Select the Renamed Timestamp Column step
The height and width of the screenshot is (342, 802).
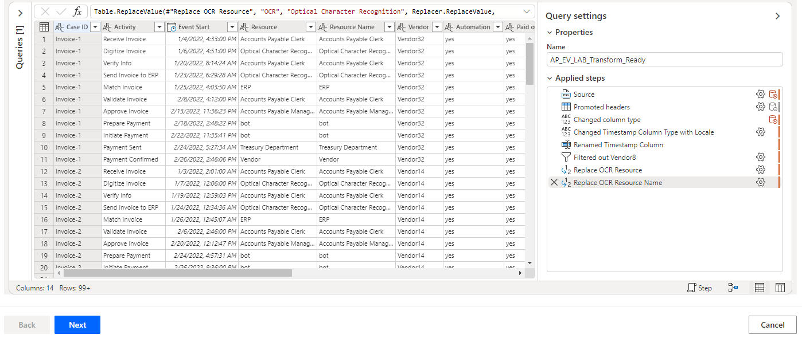(618, 145)
